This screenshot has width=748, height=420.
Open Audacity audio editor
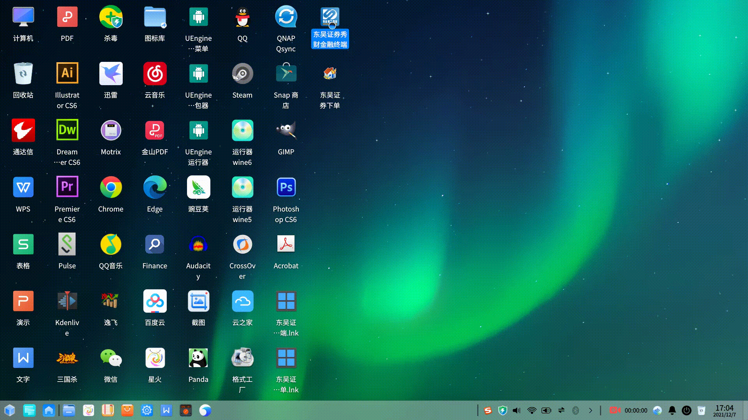pos(198,244)
